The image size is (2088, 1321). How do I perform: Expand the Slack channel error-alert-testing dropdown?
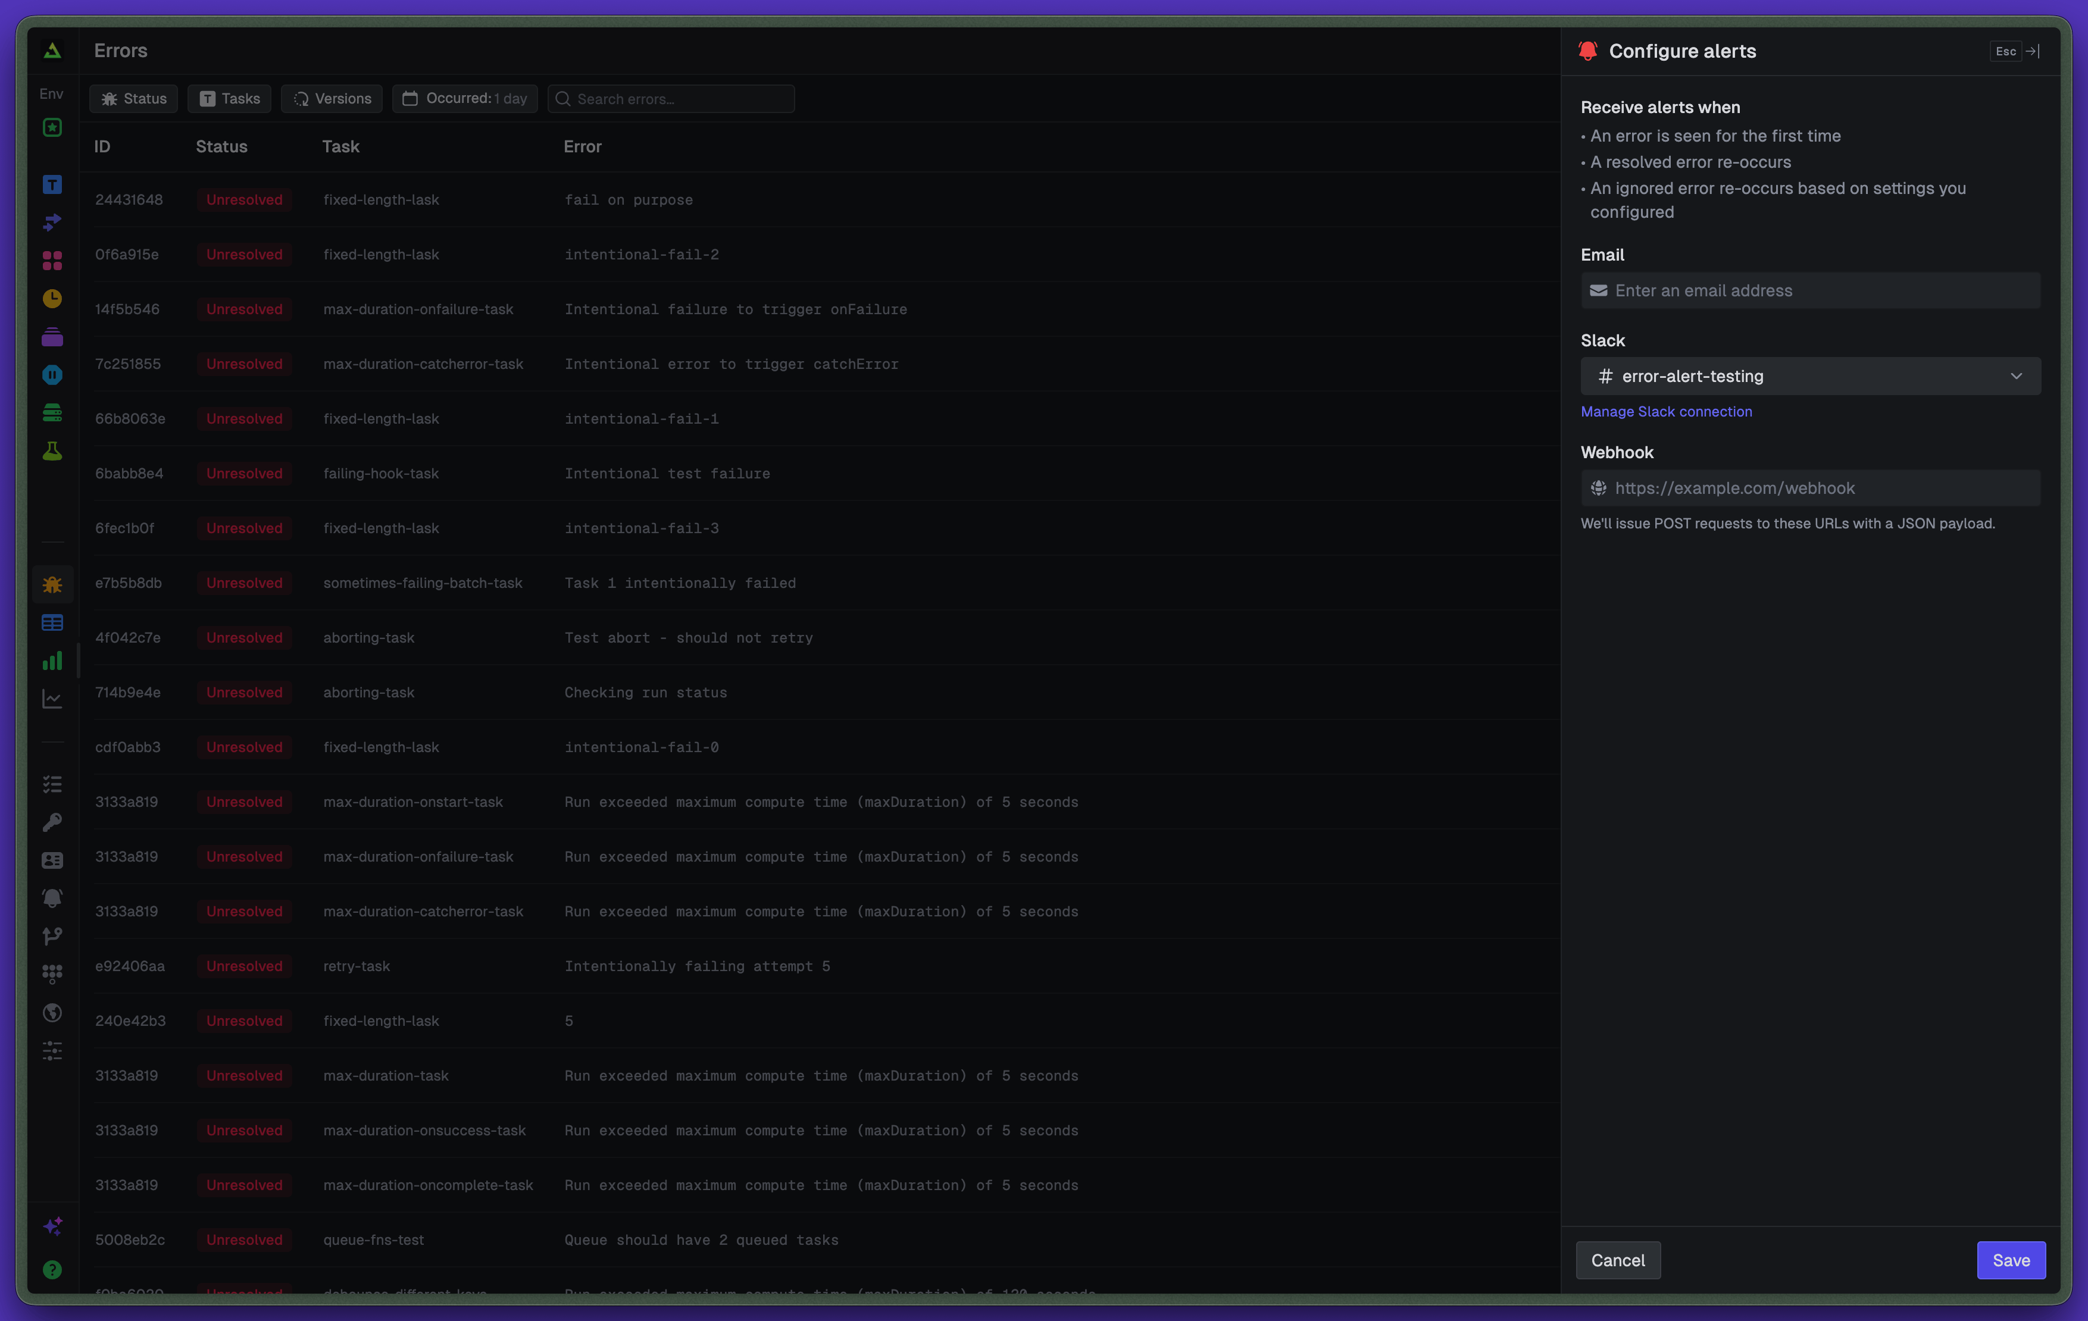click(x=1811, y=376)
